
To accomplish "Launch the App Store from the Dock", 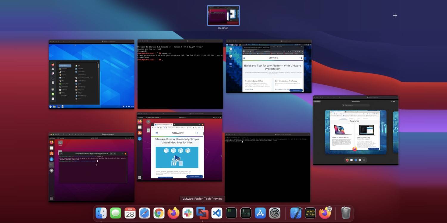I will click(x=260, y=213).
